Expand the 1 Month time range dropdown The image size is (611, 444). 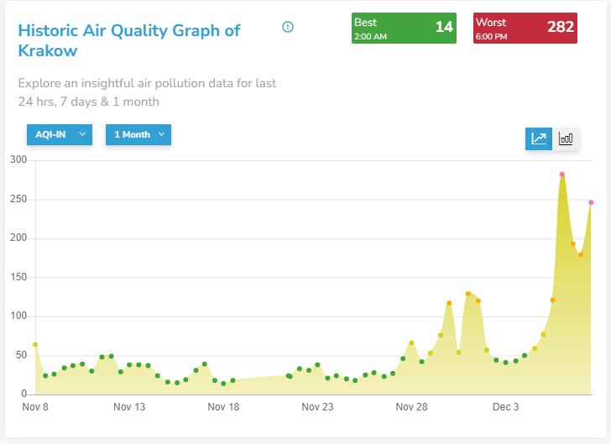tap(138, 134)
